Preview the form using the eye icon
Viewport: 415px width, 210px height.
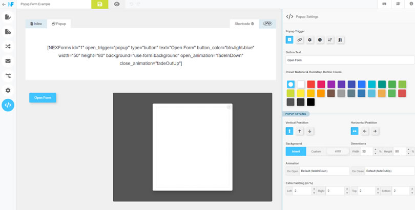[x=117, y=4]
